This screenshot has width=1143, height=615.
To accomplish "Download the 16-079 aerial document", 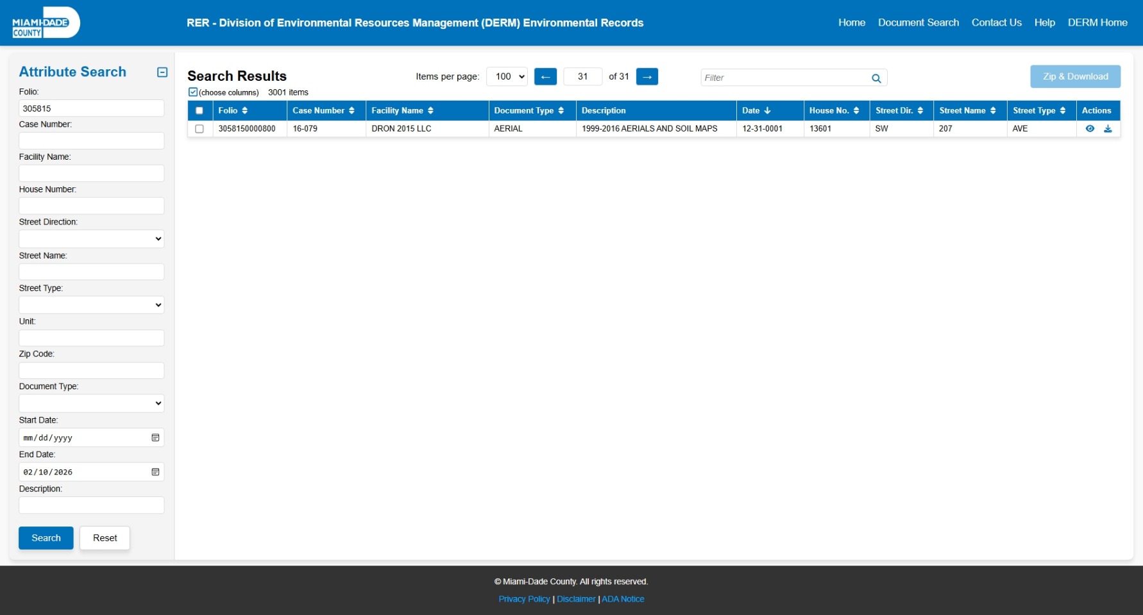I will [1108, 129].
